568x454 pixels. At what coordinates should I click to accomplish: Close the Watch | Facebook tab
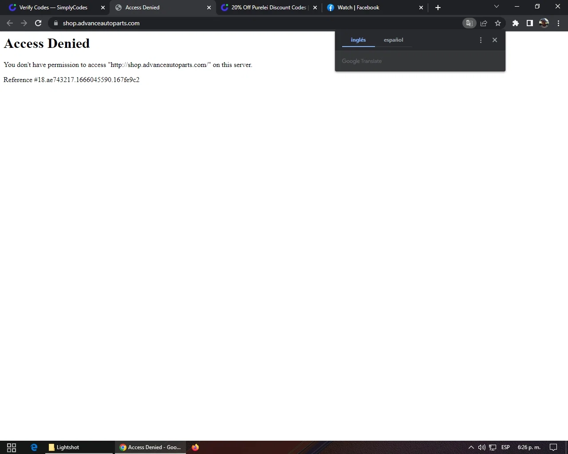[421, 8]
